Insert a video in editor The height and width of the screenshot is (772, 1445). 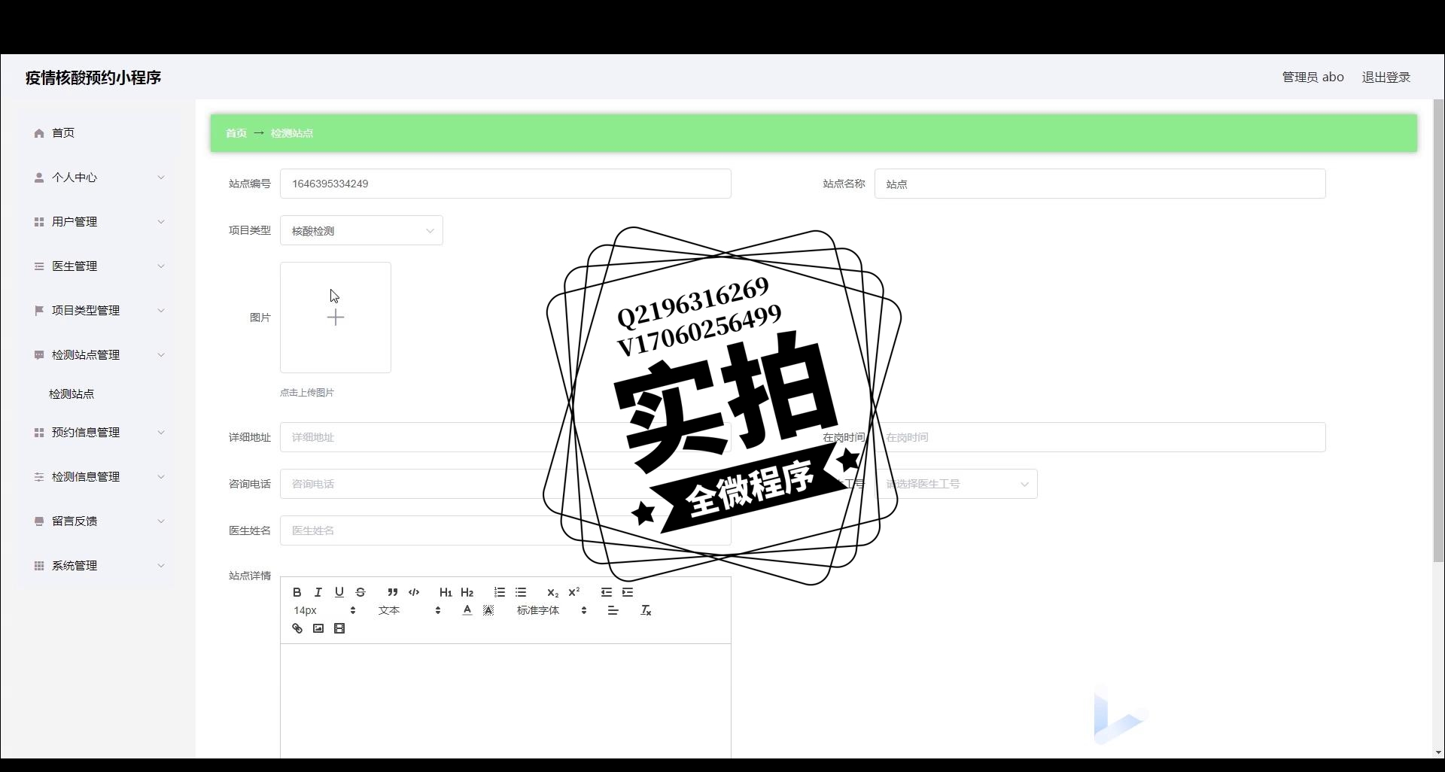click(x=339, y=628)
